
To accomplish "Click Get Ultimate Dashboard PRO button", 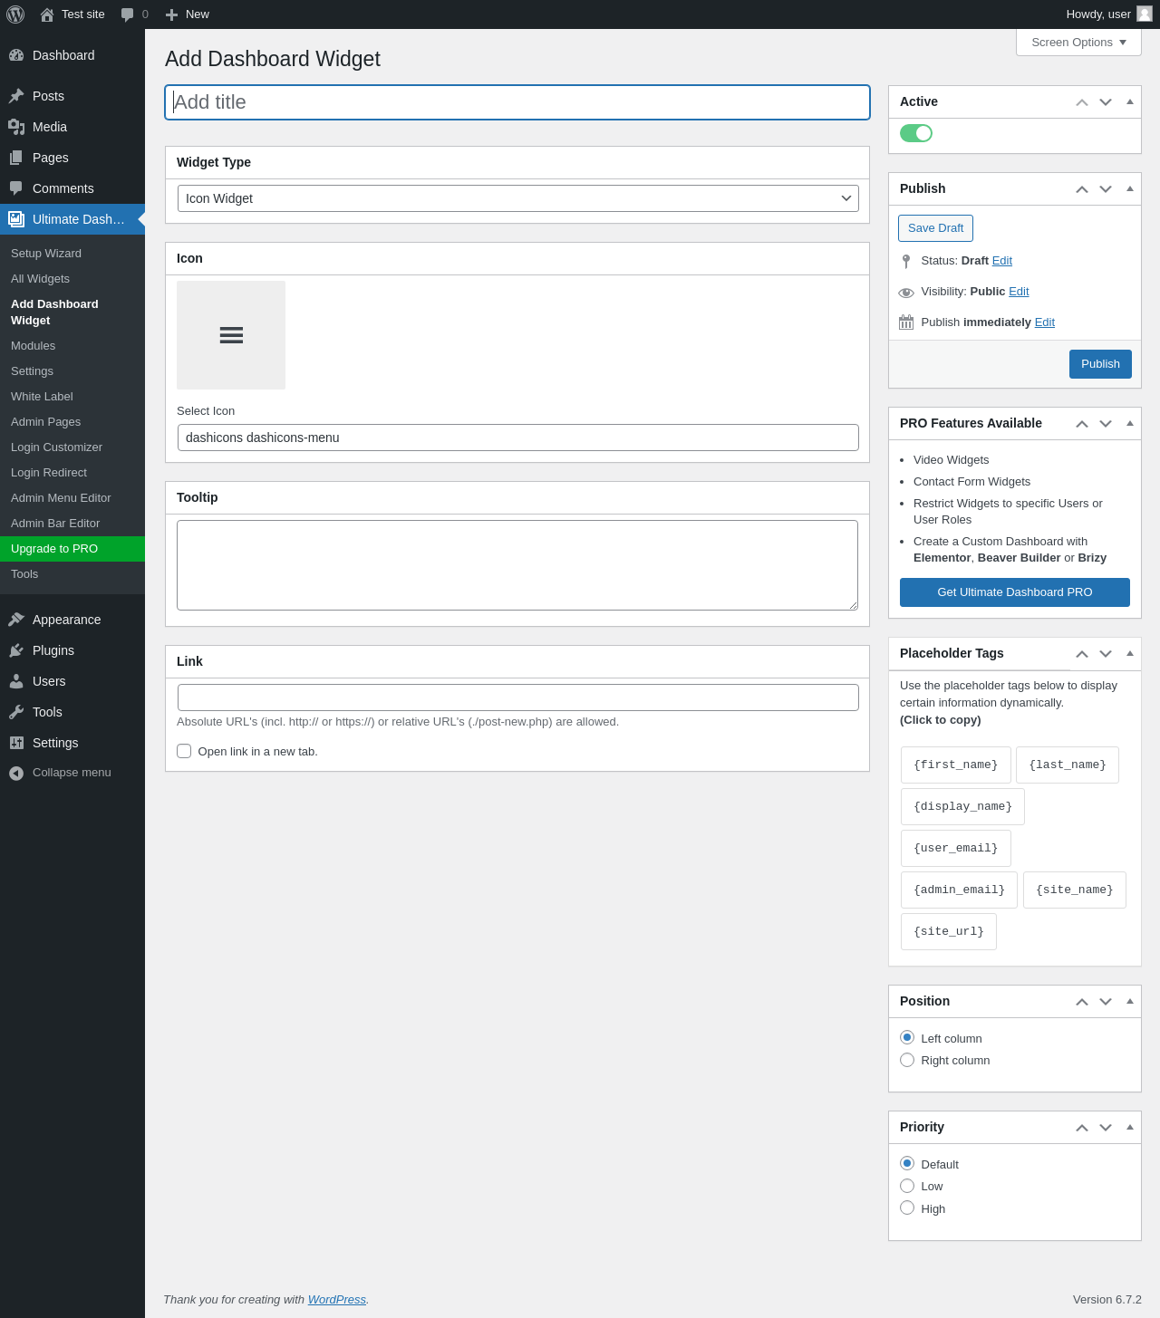I will (x=1015, y=592).
